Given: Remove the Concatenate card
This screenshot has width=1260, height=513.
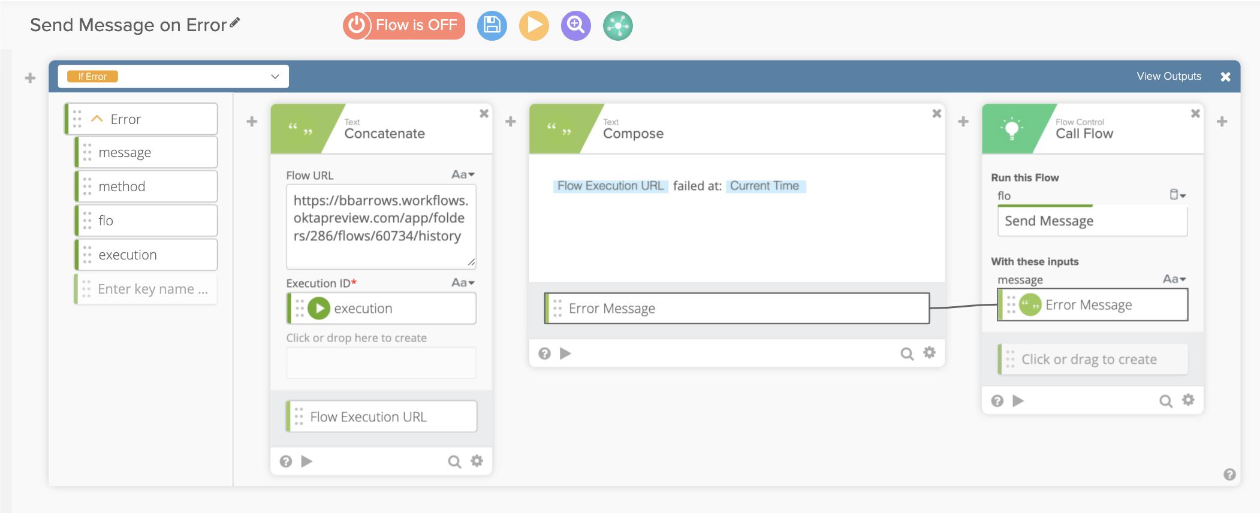Looking at the screenshot, I should click(x=484, y=113).
